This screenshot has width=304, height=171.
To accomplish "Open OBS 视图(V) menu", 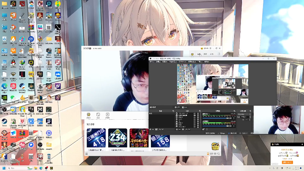I will tap(165, 62).
